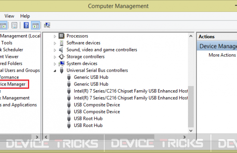Toggle the Show/Hide Console Tree icon
This screenshot has height=153, width=237.
pyautogui.click(x=3, y=25)
